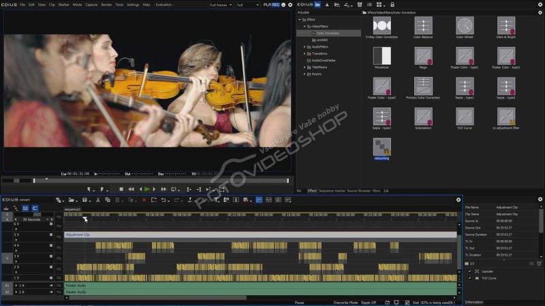This screenshot has height=306, width=545.
Task: Select the Color Correction folder
Action: point(328,33)
